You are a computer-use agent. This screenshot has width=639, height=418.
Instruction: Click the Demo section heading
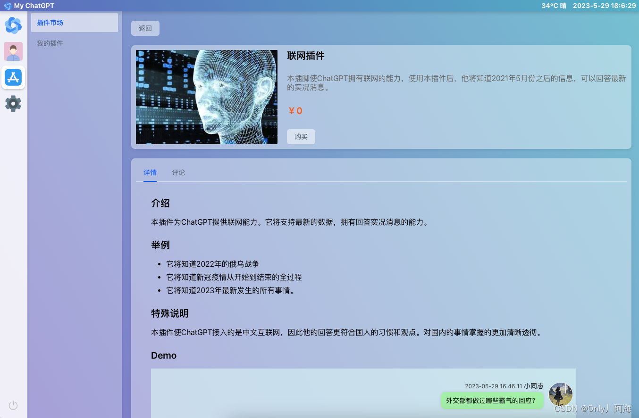164,355
